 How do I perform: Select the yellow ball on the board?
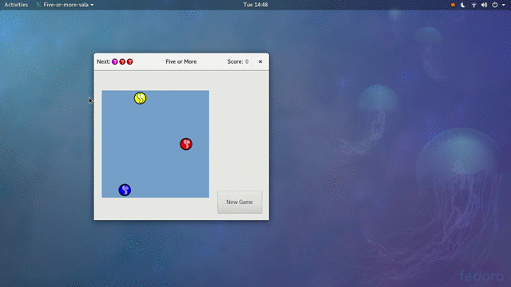pyautogui.click(x=141, y=98)
